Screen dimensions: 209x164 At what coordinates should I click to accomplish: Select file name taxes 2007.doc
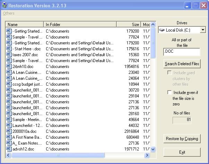[25, 55]
